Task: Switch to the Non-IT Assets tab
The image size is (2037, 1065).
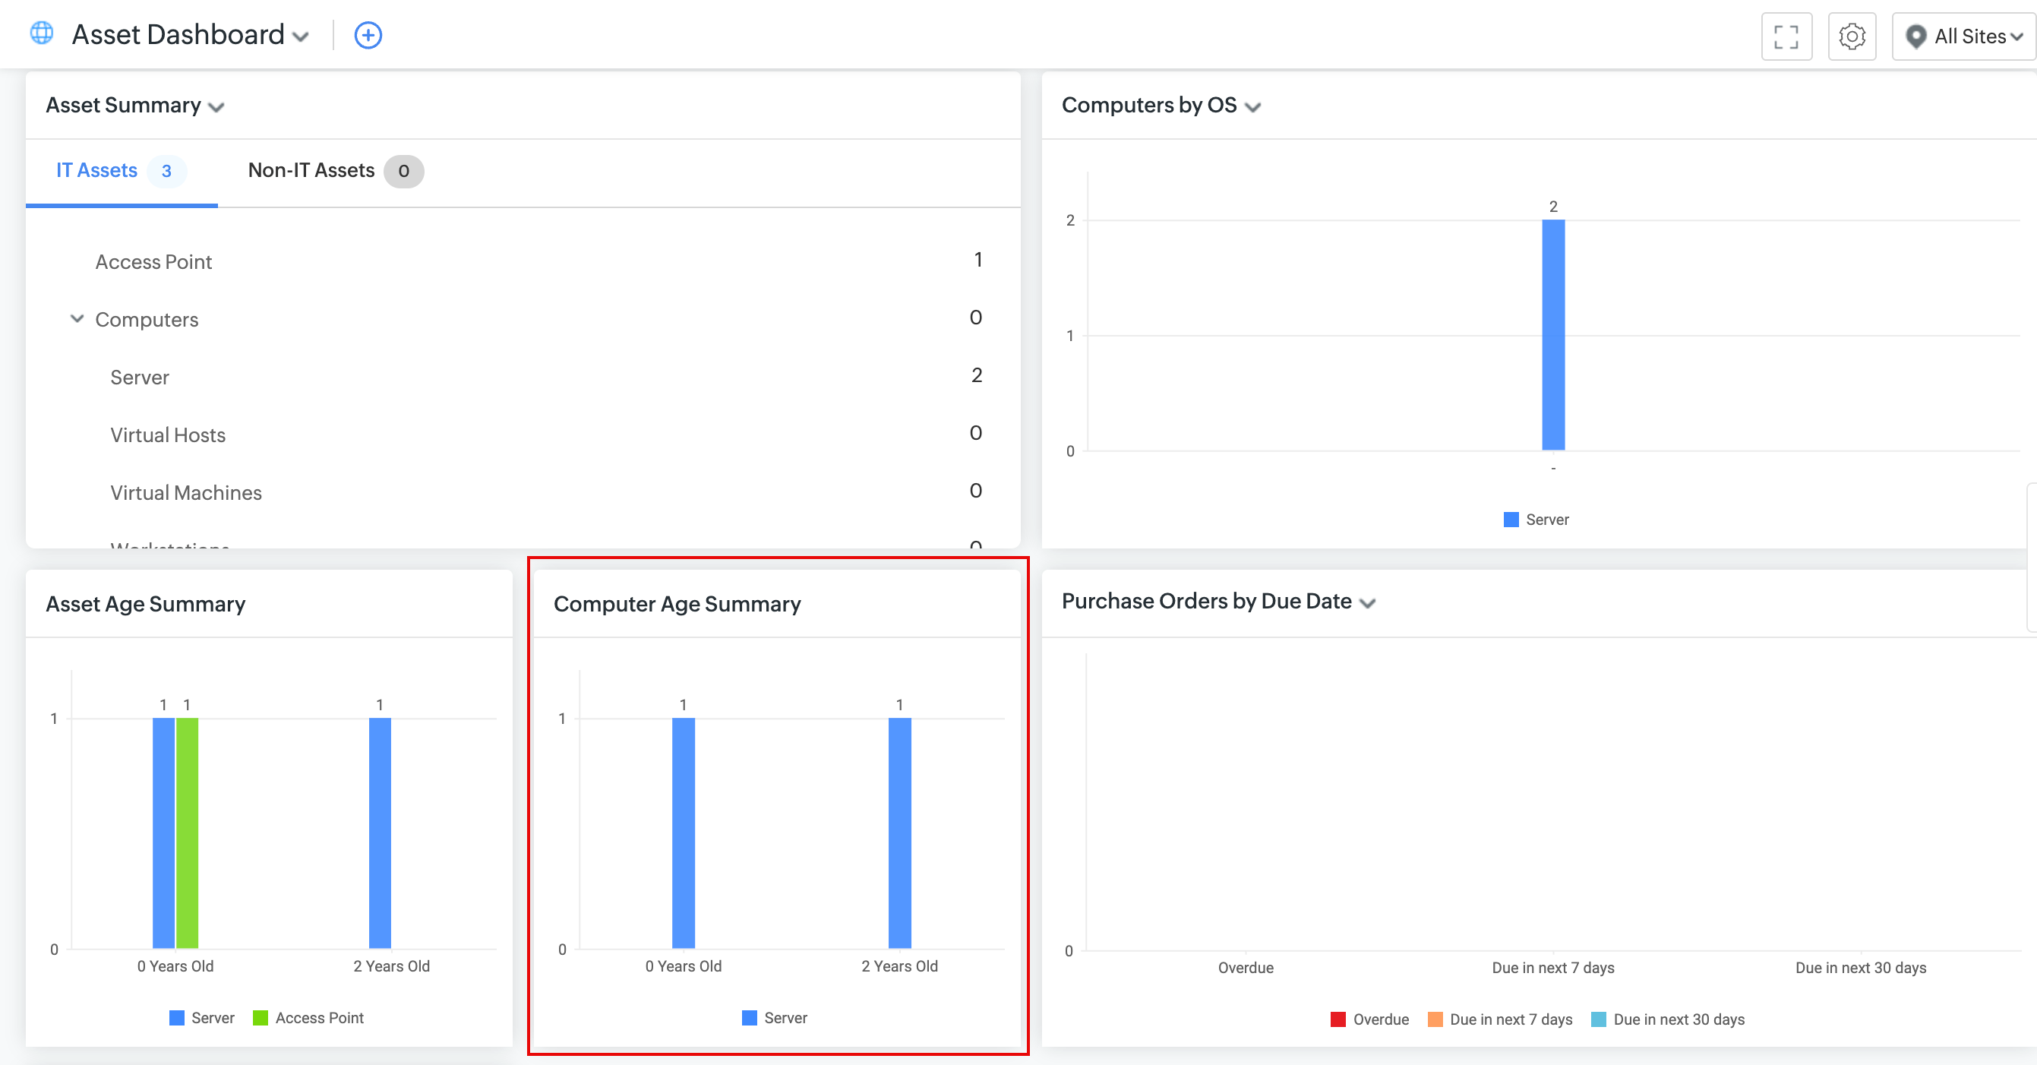Action: click(x=311, y=170)
